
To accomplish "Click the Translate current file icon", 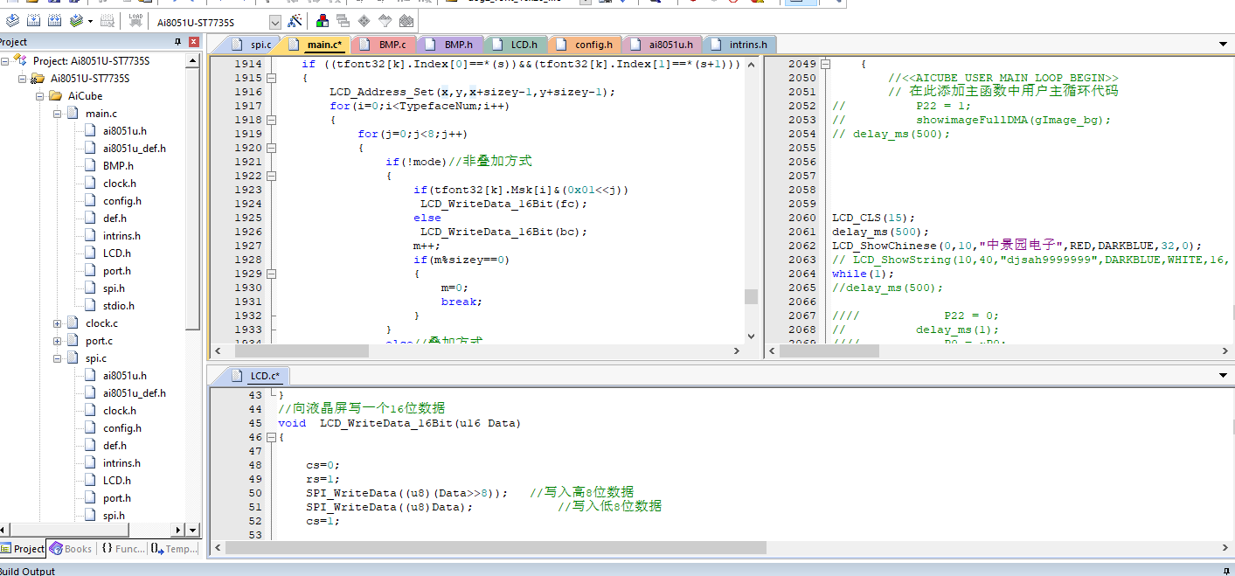I will coord(12,21).
